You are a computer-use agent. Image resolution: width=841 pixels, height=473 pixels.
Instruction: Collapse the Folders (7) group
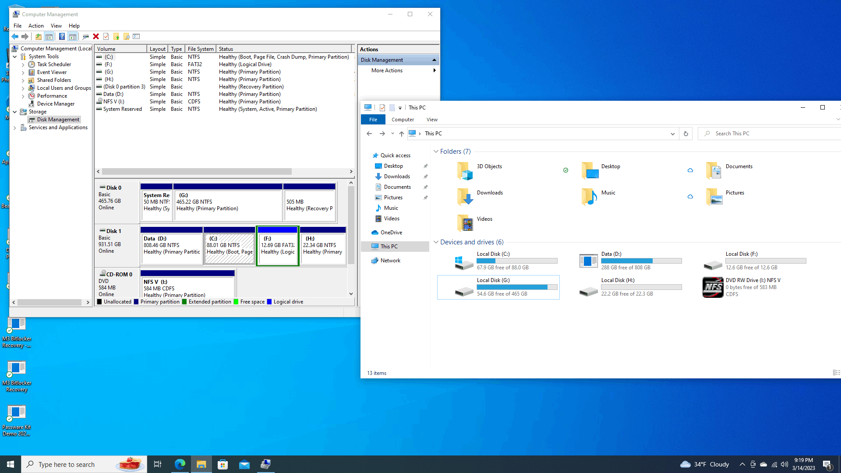(436, 152)
